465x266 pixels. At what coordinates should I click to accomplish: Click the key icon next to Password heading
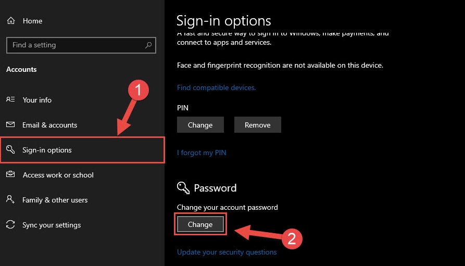(x=182, y=188)
